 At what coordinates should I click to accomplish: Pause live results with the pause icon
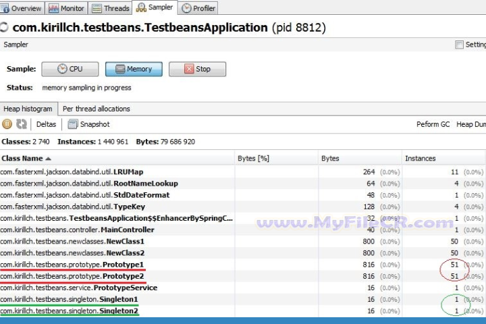tap(7, 124)
